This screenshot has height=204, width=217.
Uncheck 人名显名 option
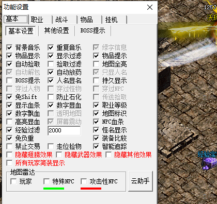[x=51, y=80]
